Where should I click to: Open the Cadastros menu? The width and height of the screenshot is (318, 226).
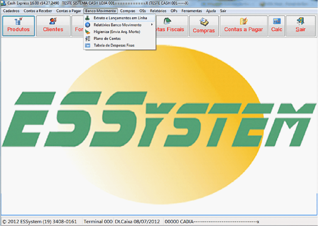(x=11, y=11)
